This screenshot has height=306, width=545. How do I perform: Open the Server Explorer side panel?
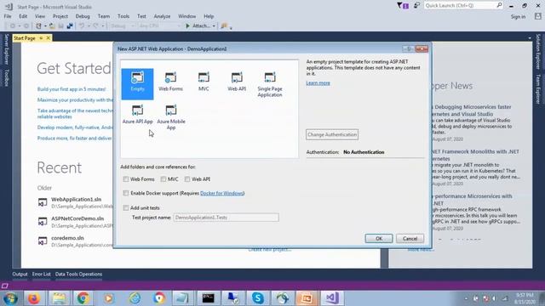pos(6,49)
